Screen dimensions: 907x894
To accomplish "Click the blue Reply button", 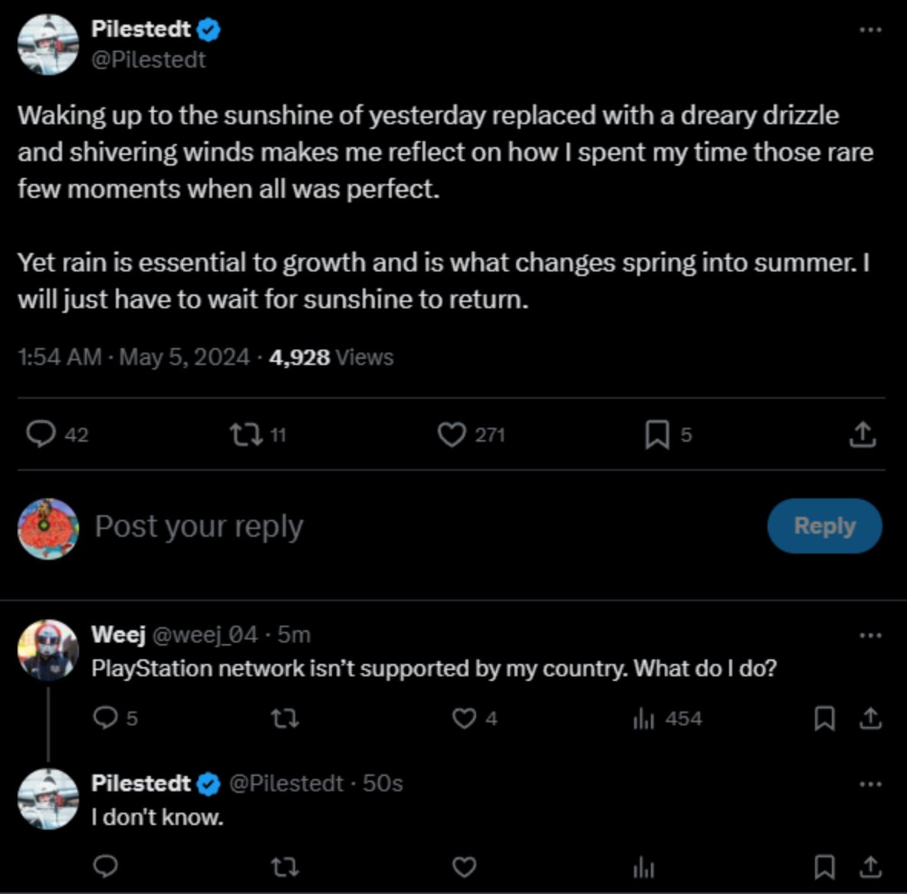I will click(x=824, y=526).
